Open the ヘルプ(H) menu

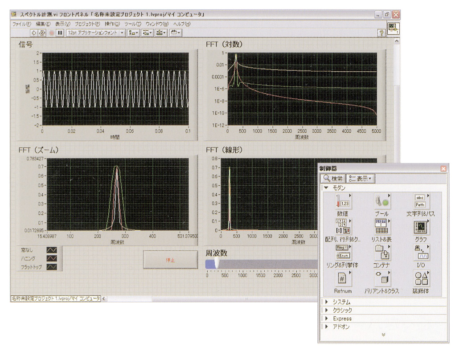click(x=181, y=24)
